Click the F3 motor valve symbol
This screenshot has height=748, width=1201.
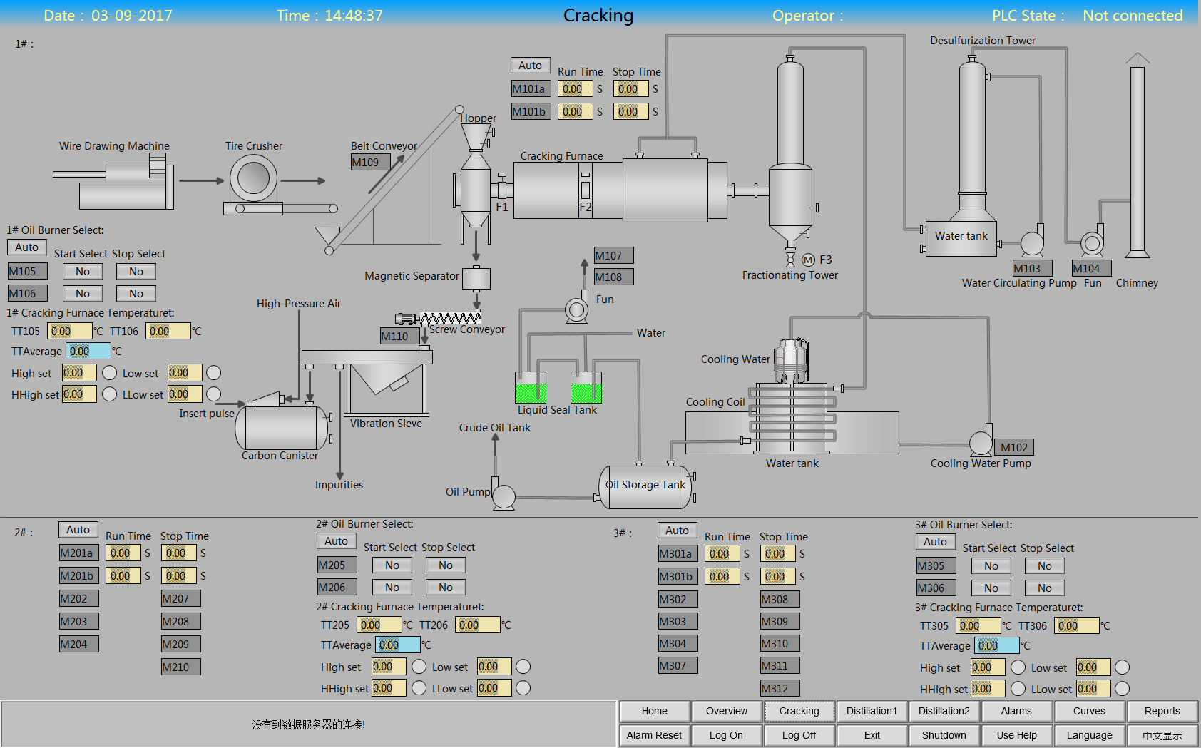pyautogui.click(x=808, y=260)
